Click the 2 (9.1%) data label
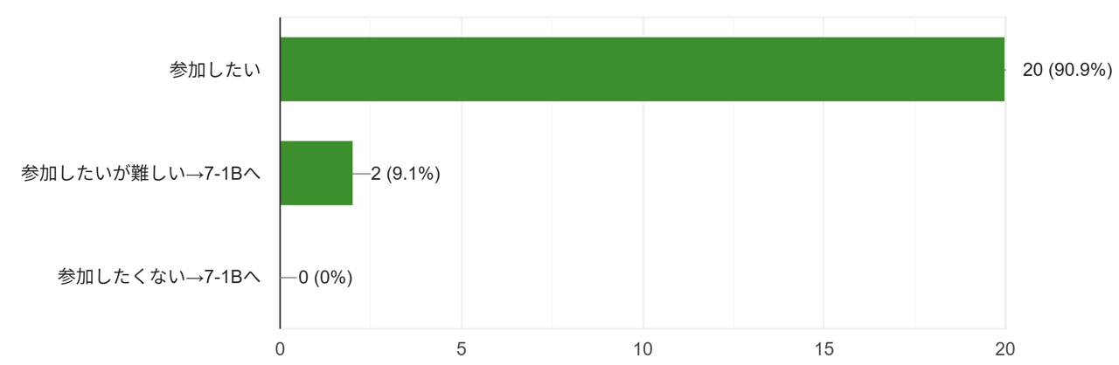 [x=406, y=174]
